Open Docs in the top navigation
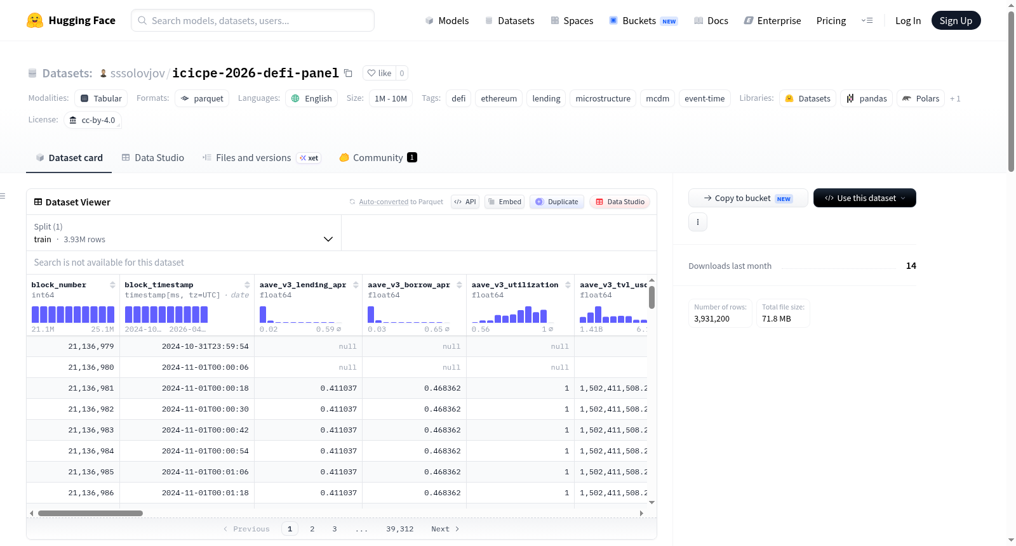Screen dimensions: 1016x546 (711, 21)
